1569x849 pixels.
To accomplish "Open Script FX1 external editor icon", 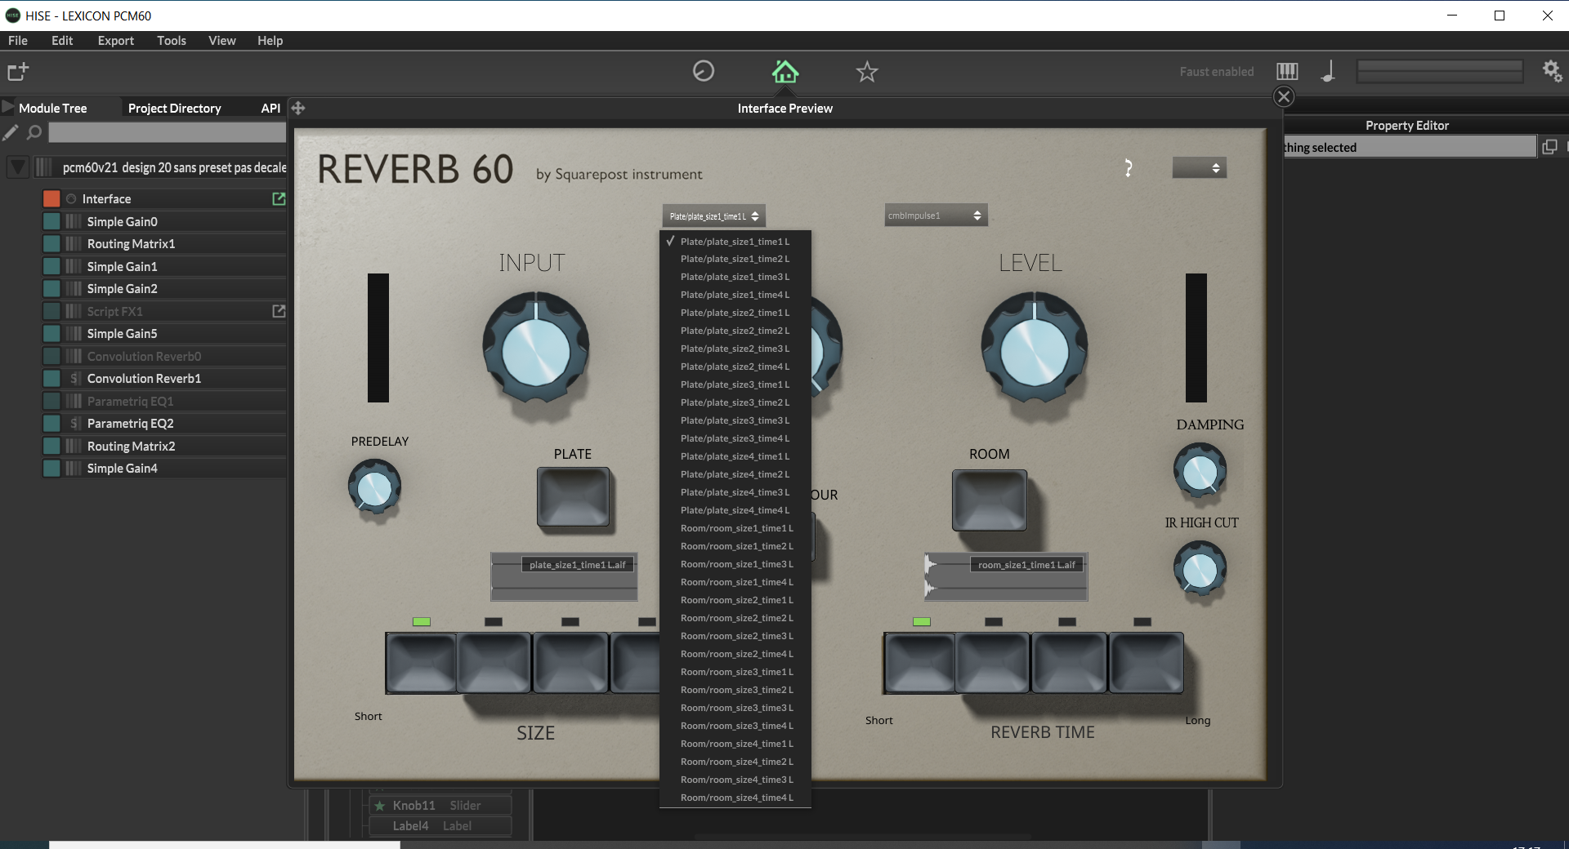I will point(279,311).
